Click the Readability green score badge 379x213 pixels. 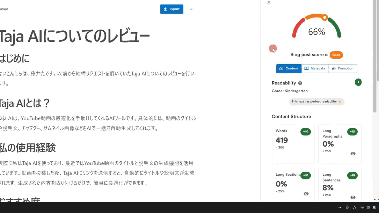[x=358, y=82]
